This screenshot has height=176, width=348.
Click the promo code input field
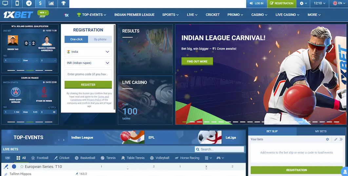pos(88,74)
